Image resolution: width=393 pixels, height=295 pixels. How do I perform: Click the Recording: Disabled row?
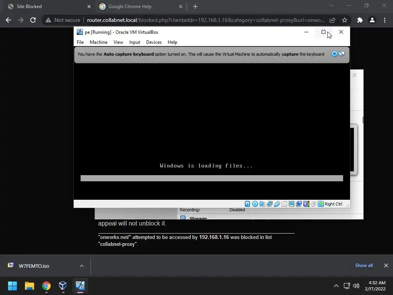tap(212, 210)
